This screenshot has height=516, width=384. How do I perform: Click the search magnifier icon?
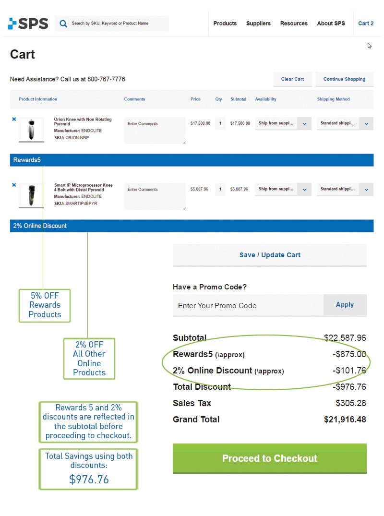pyautogui.click(x=63, y=24)
